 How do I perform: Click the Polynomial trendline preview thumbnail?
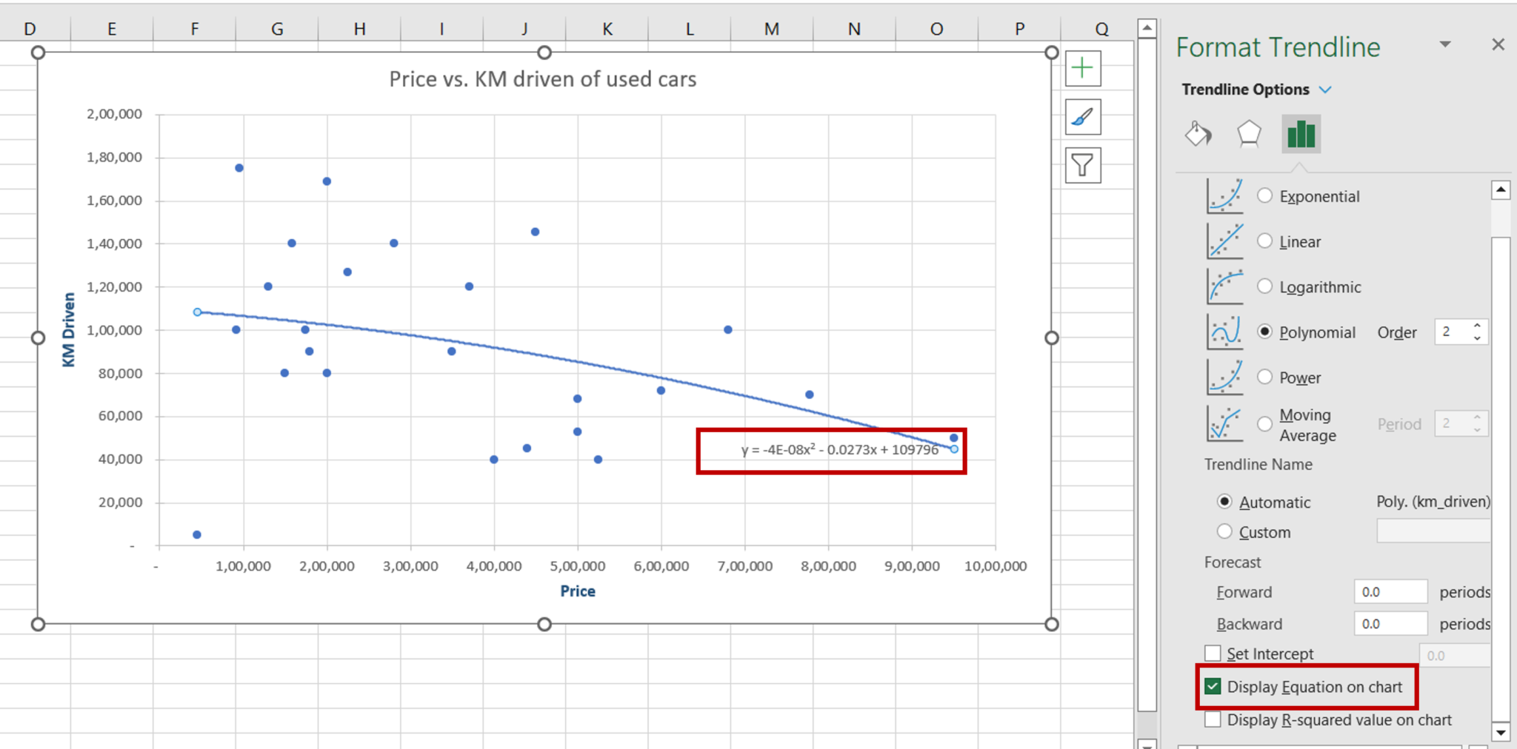click(1224, 332)
